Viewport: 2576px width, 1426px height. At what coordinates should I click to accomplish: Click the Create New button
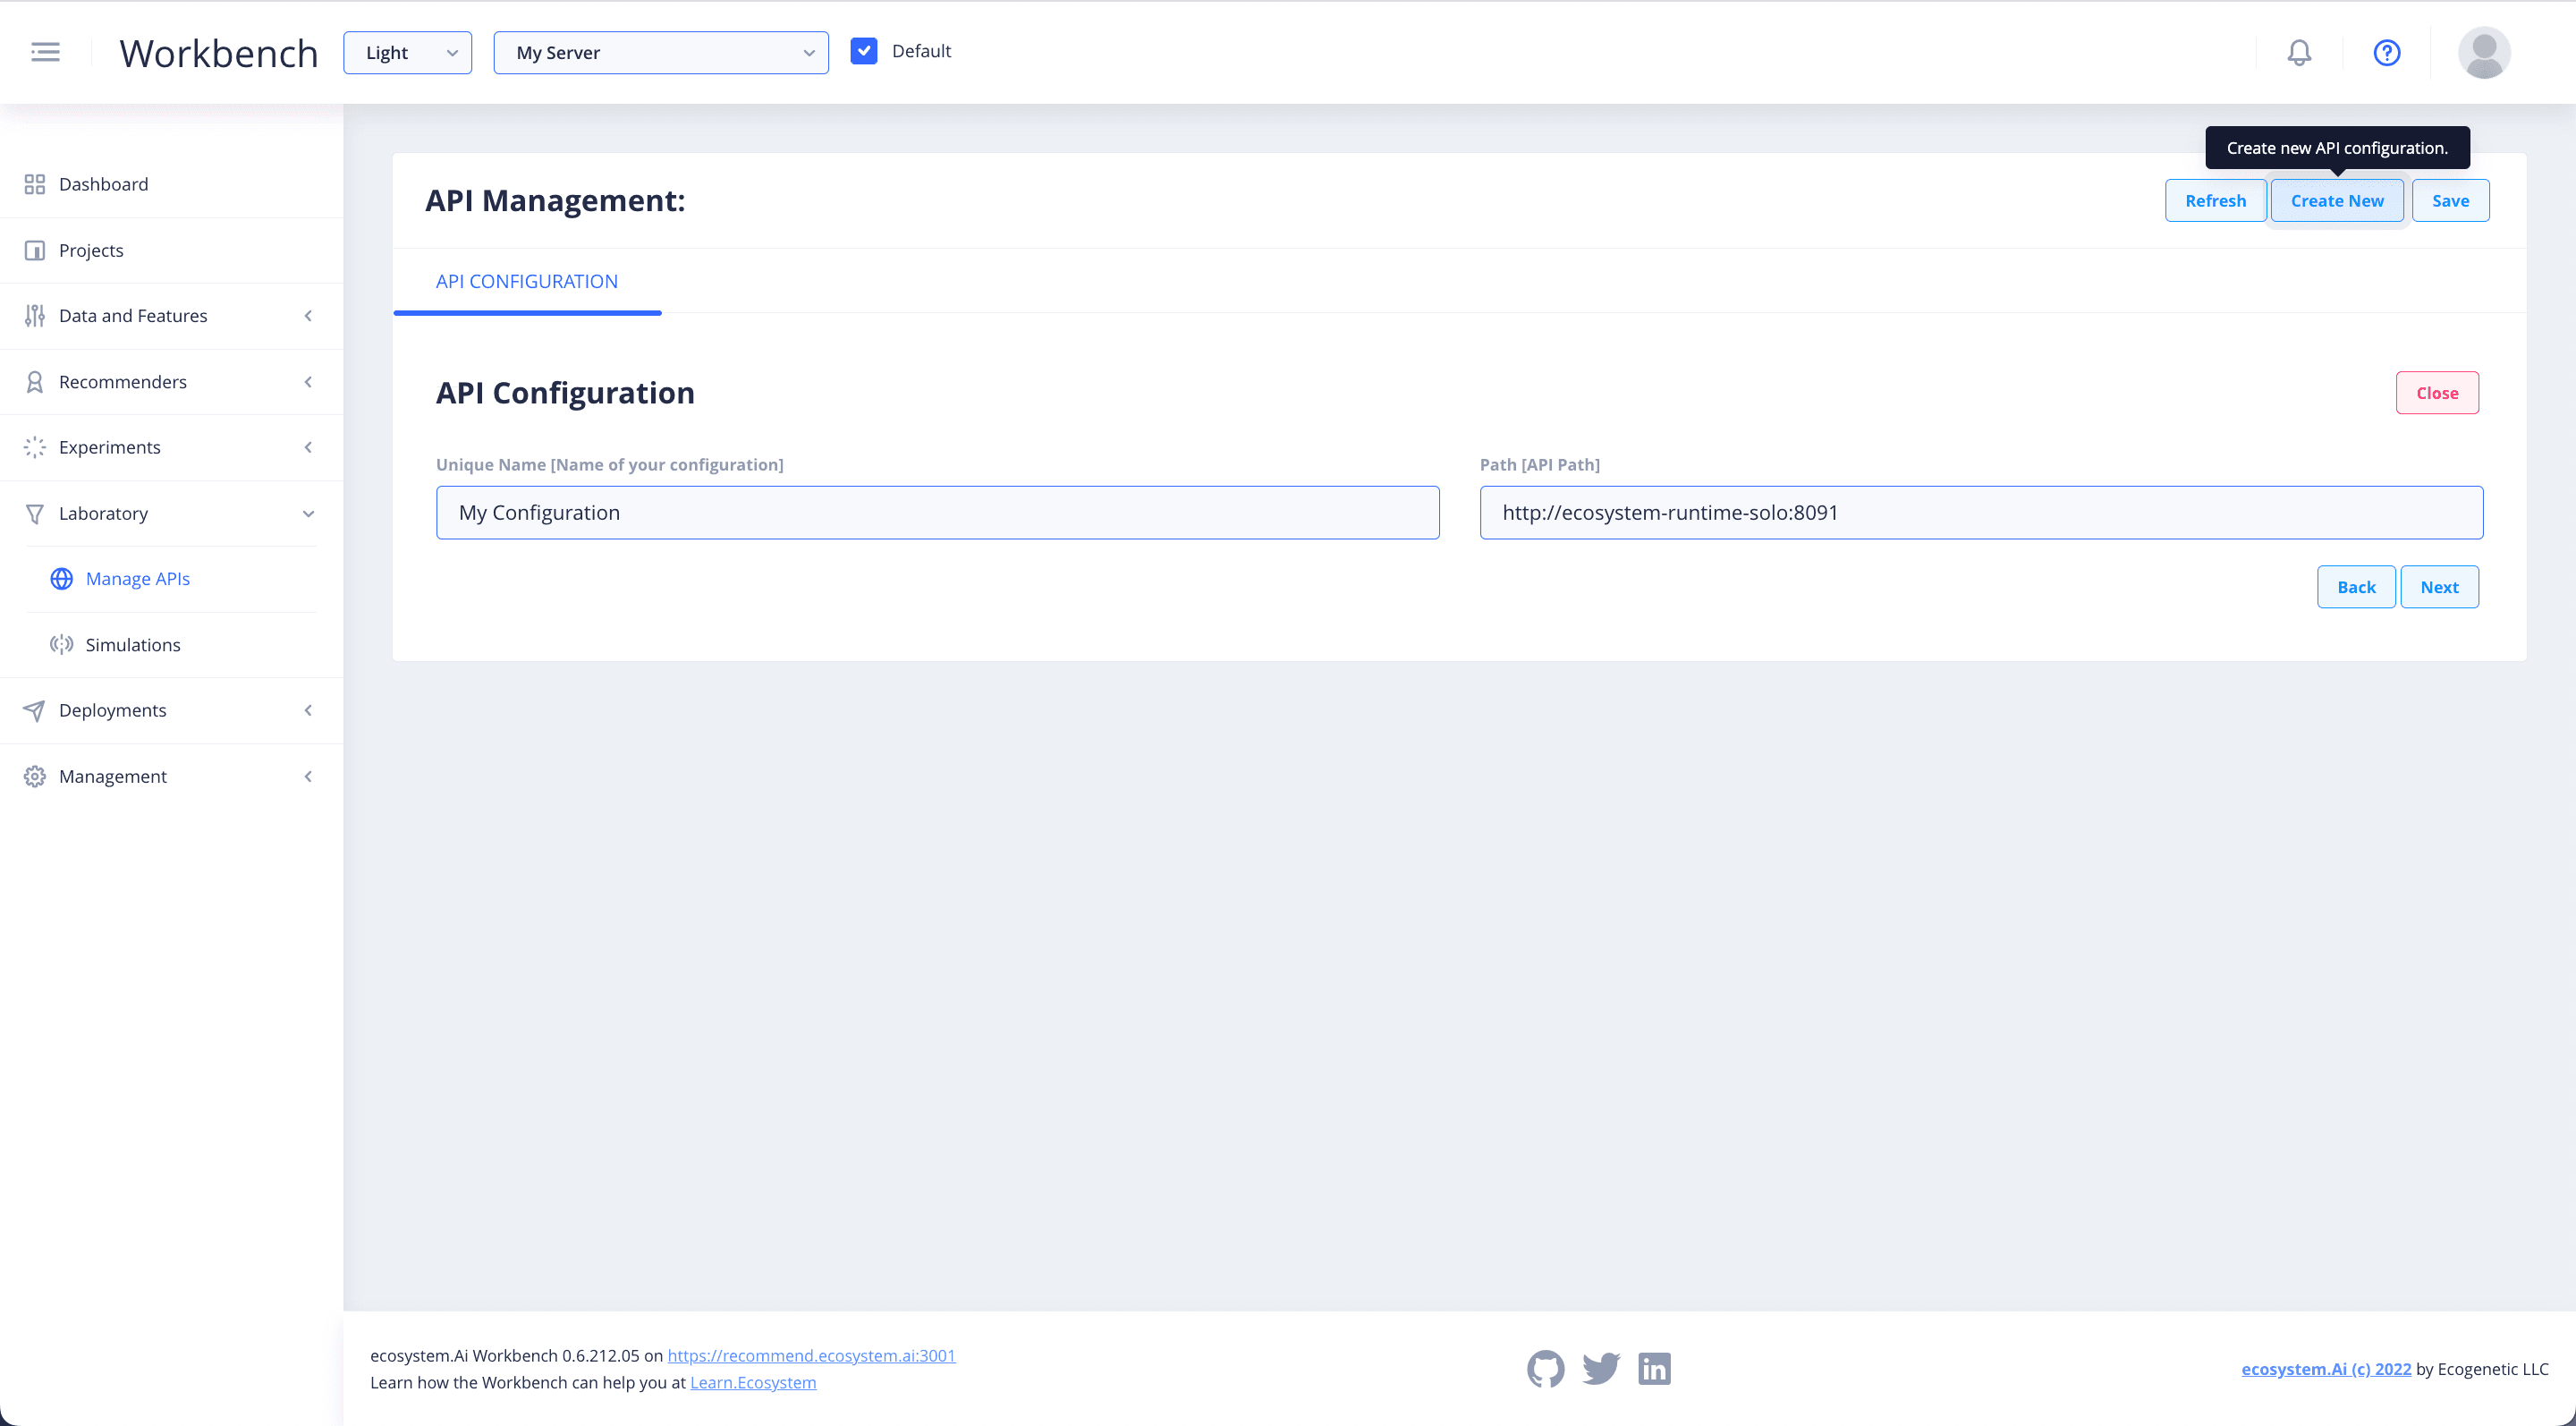click(2337, 200)
